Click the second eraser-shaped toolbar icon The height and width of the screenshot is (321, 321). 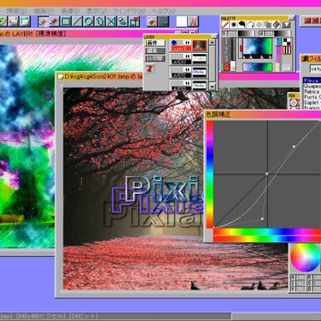[55, 21]
